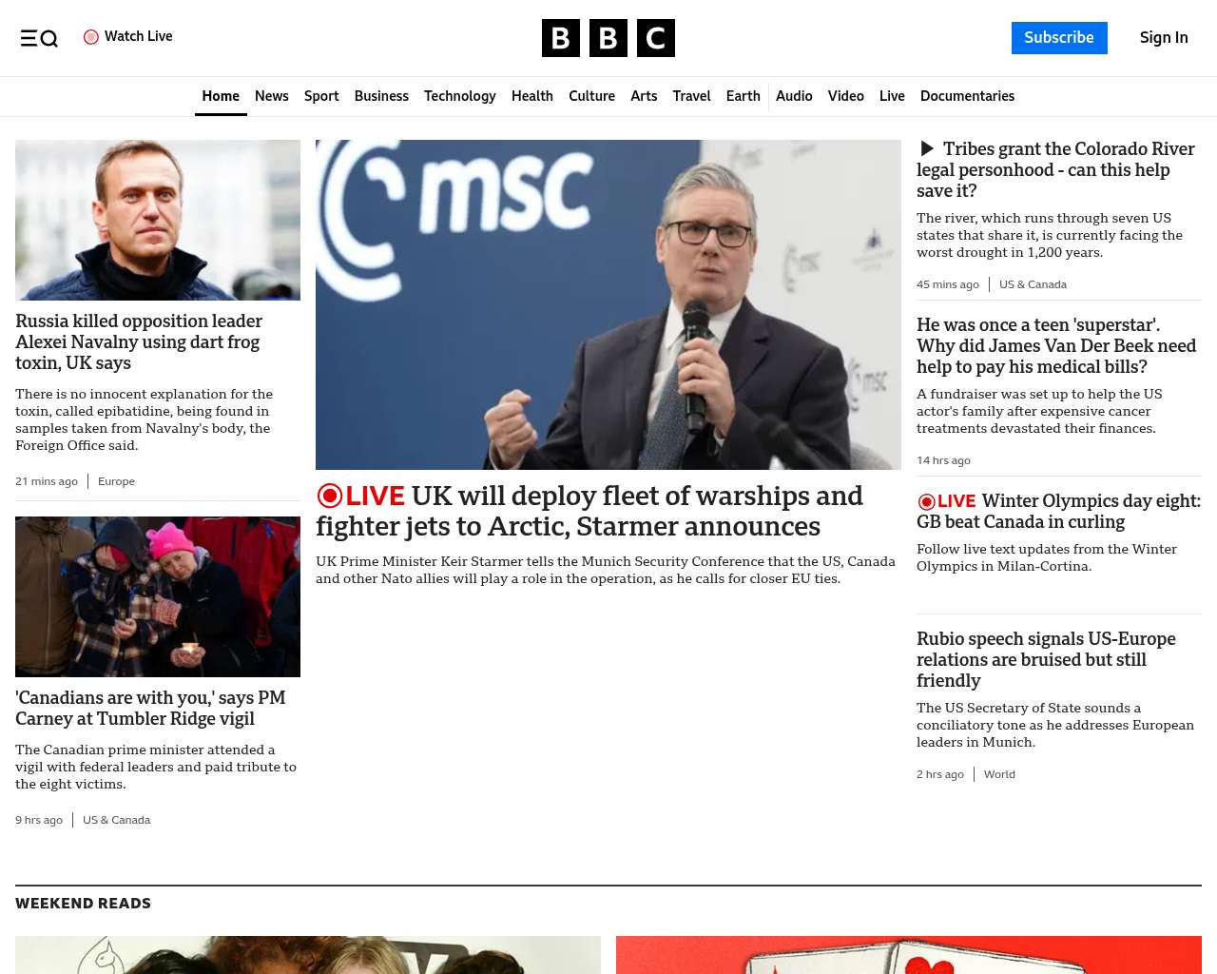Click the play icon on Colorado River story
1217x974 pixels.
coord(927,148)
